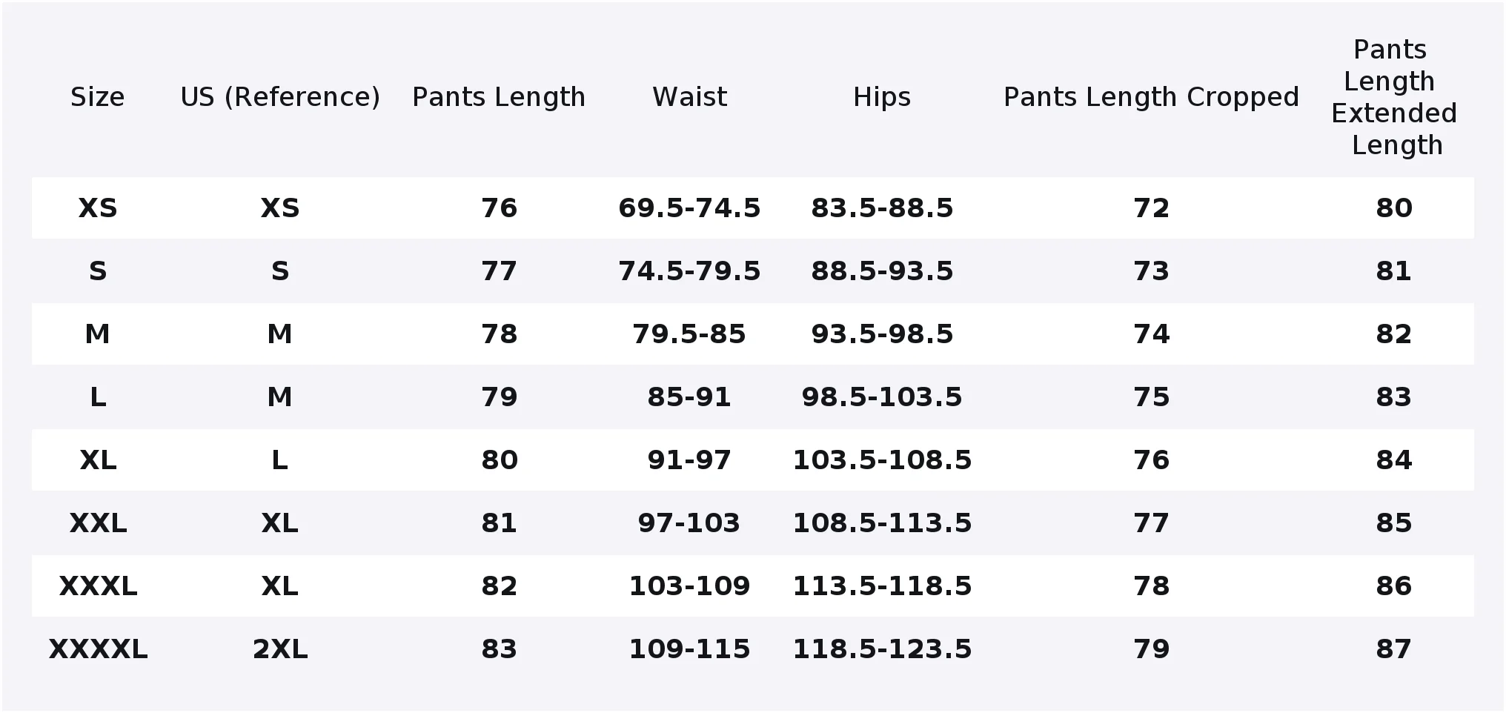Select the S size row label
This screenshot has height=713, width=1506.
(98, 271)
